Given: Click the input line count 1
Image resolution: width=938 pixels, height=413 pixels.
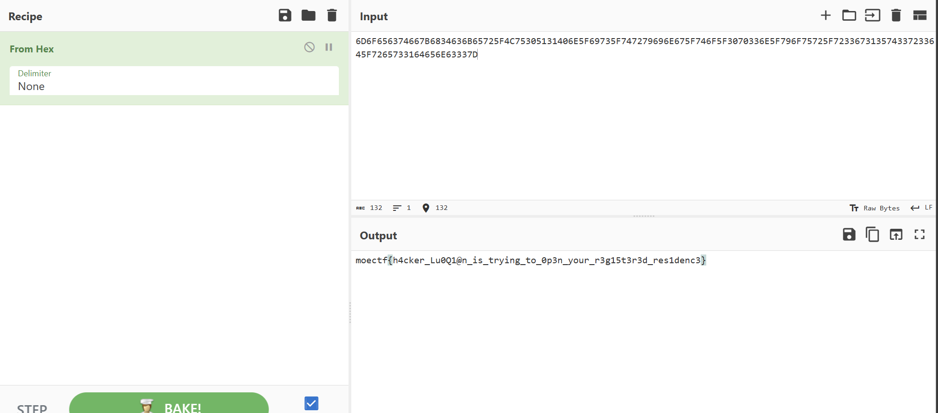Looking at the screenshot, I should tap(402, 208).
